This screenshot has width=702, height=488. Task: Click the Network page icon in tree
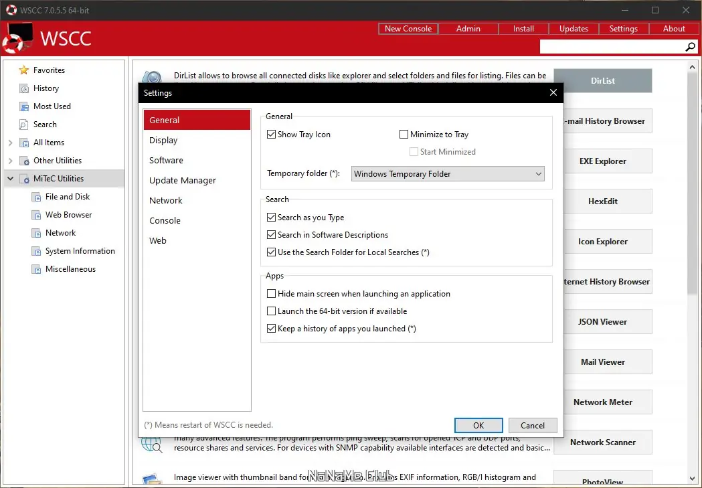click(36, 233)
